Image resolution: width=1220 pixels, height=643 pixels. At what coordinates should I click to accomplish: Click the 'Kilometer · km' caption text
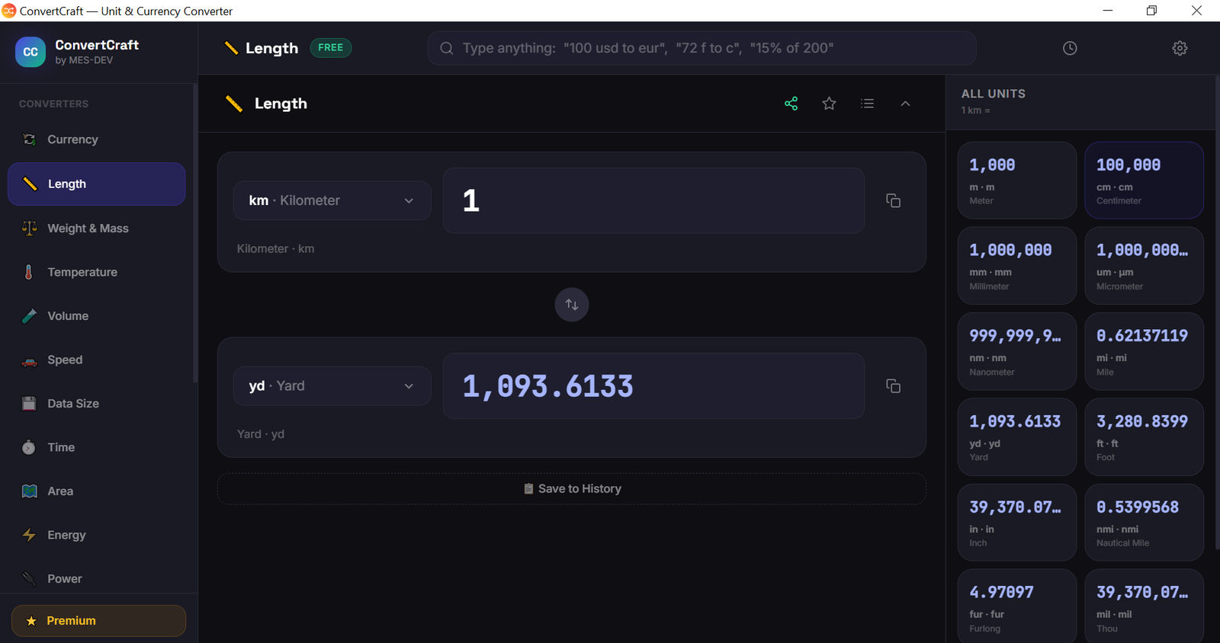(x=275, y=249)
